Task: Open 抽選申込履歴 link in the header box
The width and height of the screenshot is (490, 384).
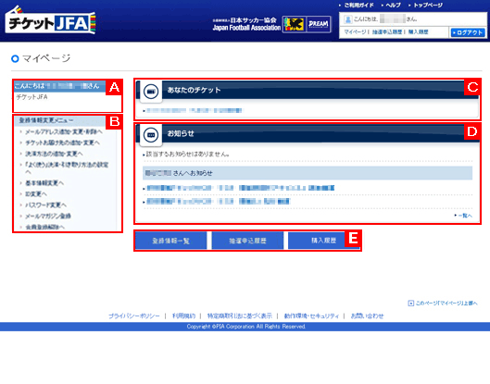Action: [387, 32]
